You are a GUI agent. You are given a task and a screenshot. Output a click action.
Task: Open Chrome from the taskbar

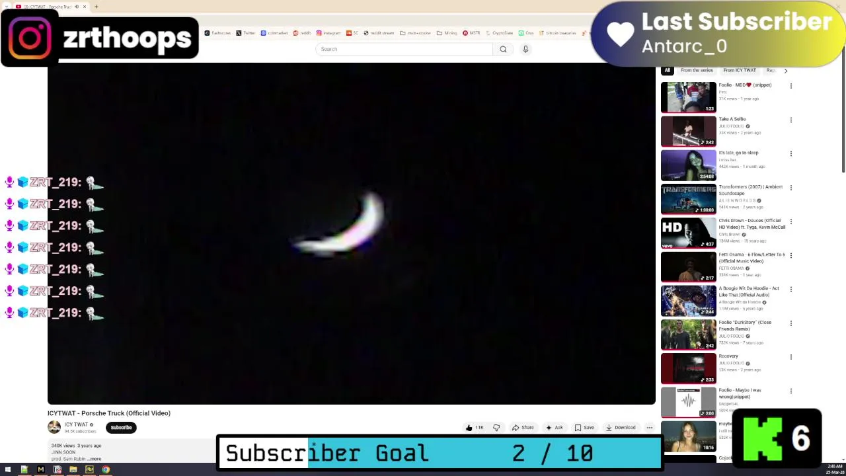pyautogui.click(x=106, y=470)
